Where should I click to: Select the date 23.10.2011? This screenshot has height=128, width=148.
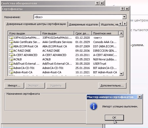[83, 55]
